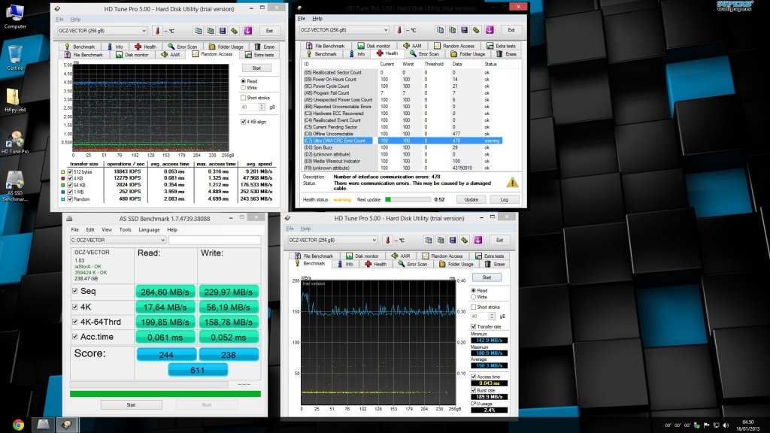Open the Action Center flag icon in the tray

coord(707,425)
